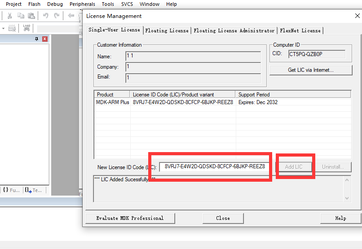Click the Support Period column header
This screenshot has width=362, height=249.
(x=293, y=95)
